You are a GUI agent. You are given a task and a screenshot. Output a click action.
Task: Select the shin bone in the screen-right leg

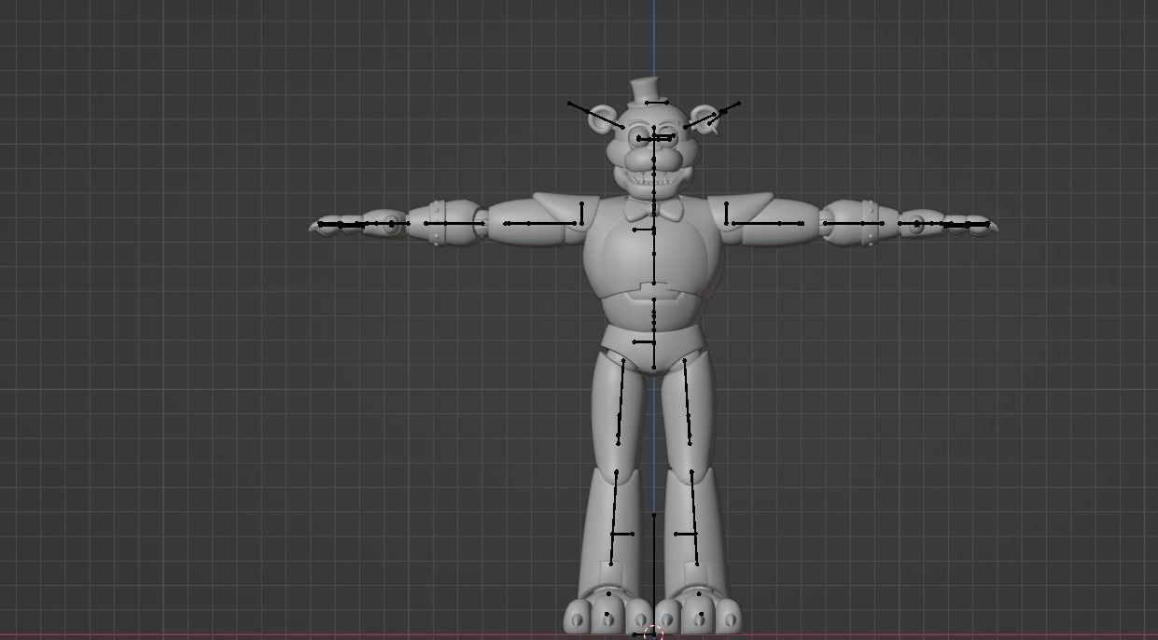(694, 517)
